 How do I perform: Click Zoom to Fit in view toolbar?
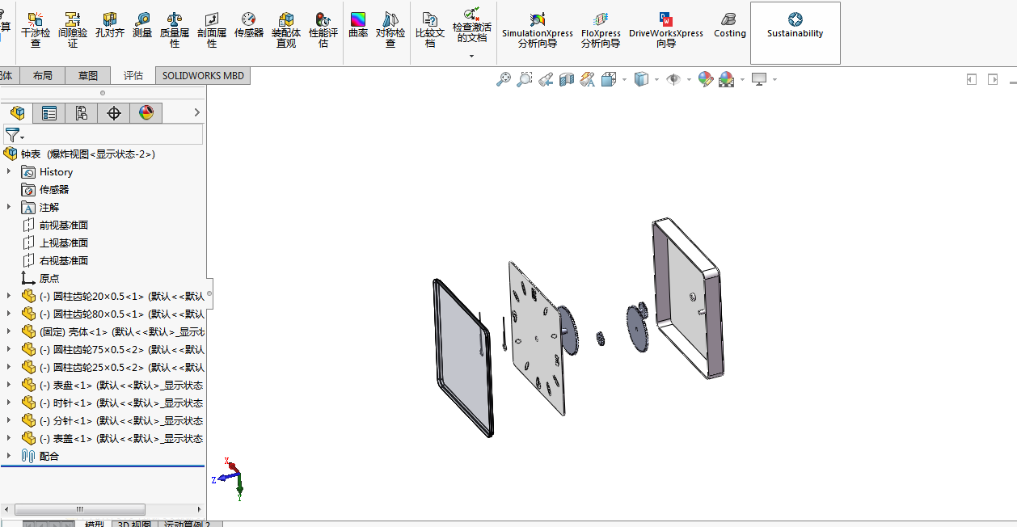tap(504, 79)
